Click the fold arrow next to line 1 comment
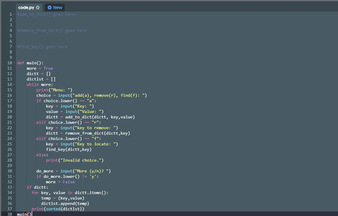The image size is (338, 216). tap(14, 14)
